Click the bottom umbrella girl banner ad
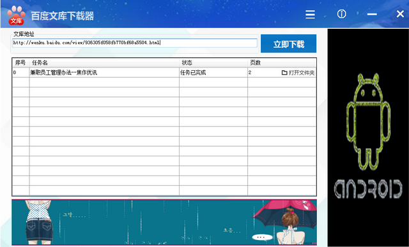Viewport: 409px width, 247px height. (164, 222)
